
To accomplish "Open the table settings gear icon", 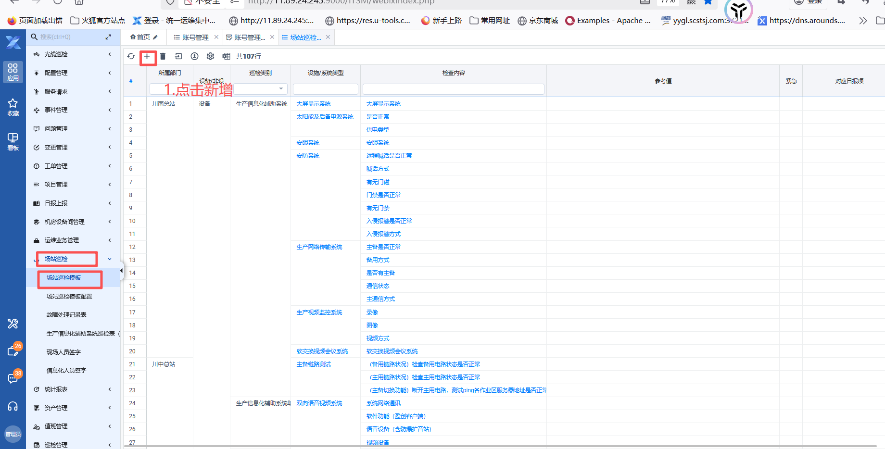I will click(210, 56).
